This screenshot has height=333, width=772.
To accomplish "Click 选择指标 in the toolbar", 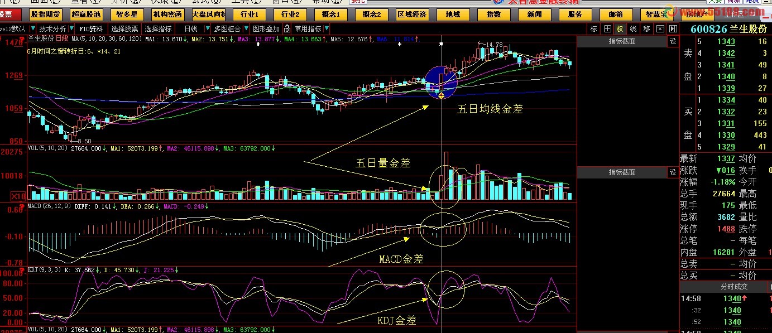I will pyautogui.click(x=158, y=28).
